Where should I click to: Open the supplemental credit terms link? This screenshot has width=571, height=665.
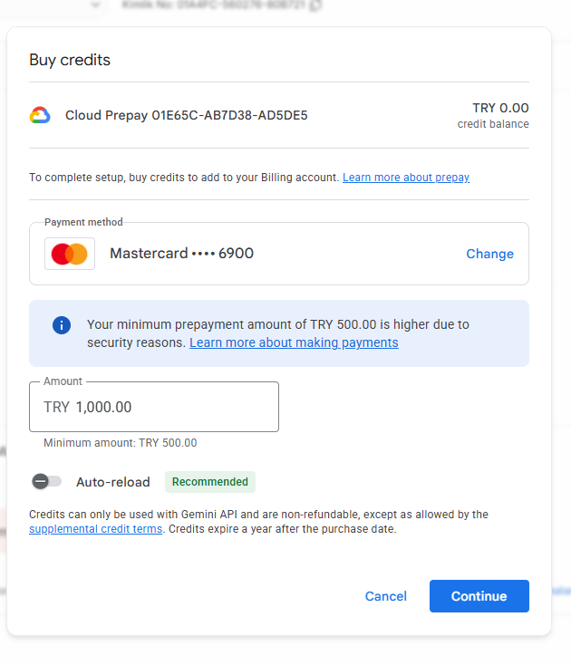click(95, 529)
